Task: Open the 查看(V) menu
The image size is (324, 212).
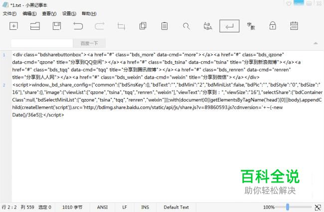Action: [49, 13]
